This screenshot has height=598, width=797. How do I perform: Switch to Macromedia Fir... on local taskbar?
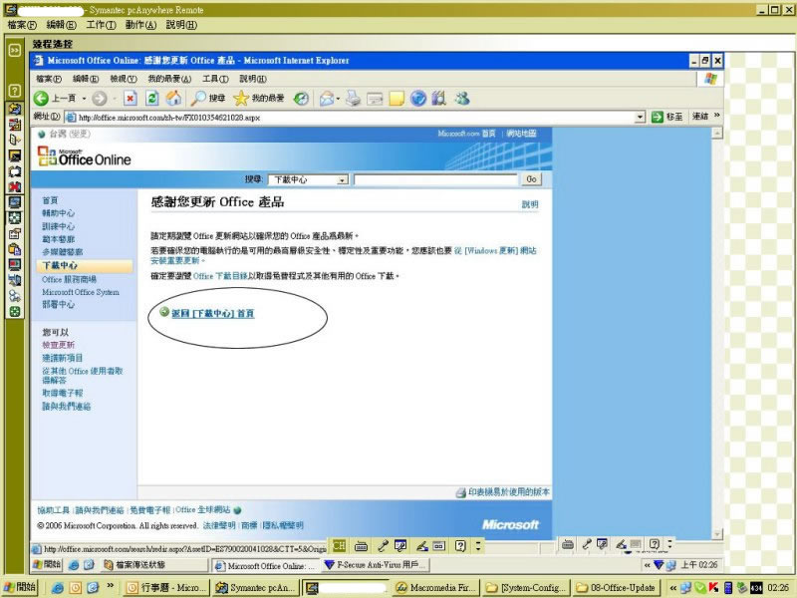point(436,588)
